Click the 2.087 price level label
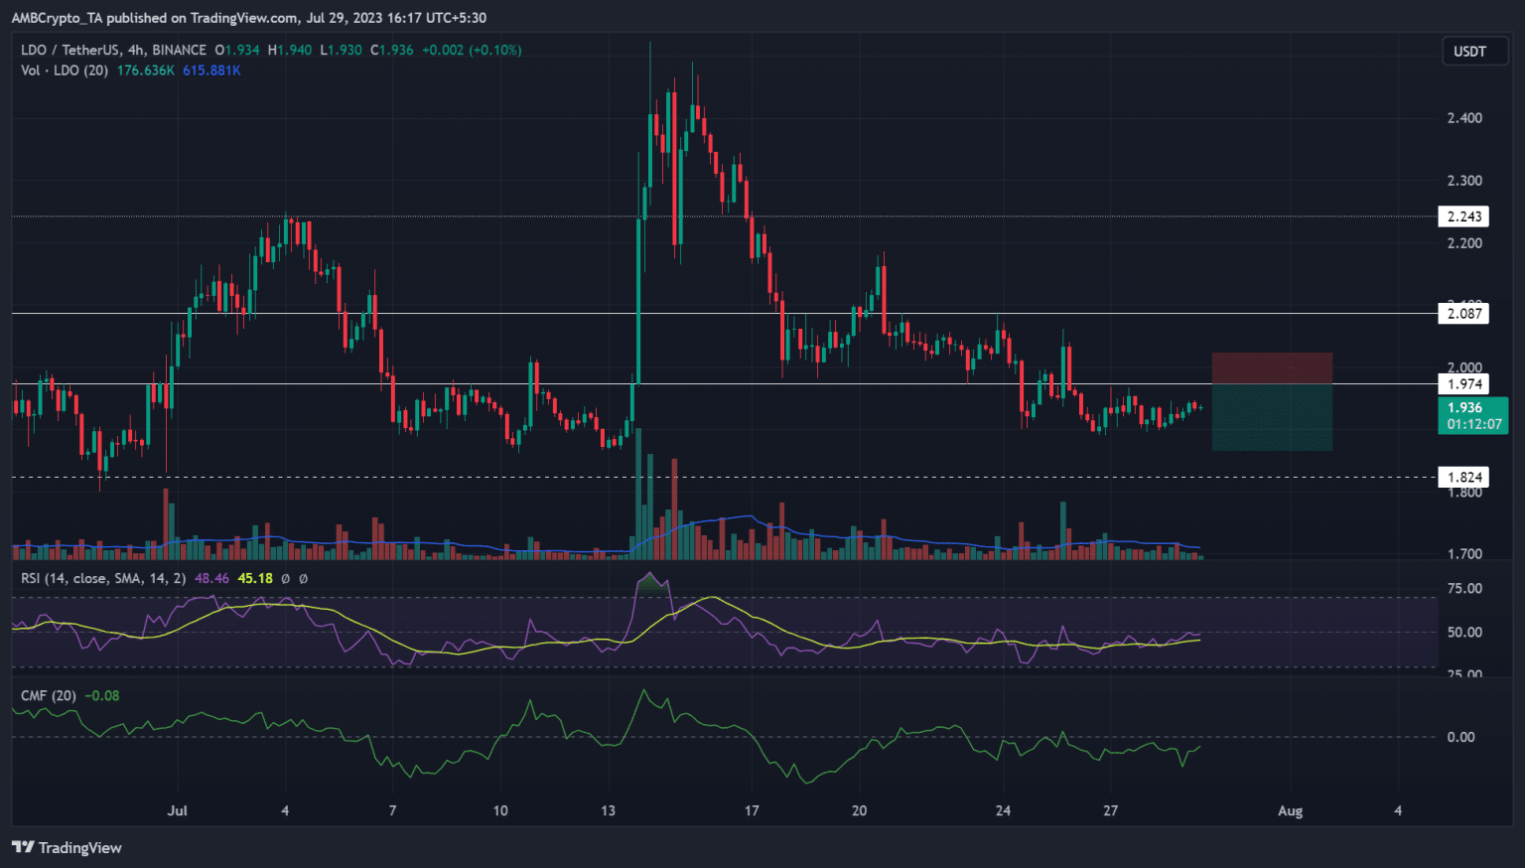 [1463, 314]
